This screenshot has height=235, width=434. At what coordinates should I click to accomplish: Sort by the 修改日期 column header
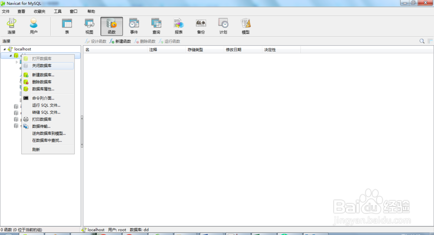coord(243,50)
